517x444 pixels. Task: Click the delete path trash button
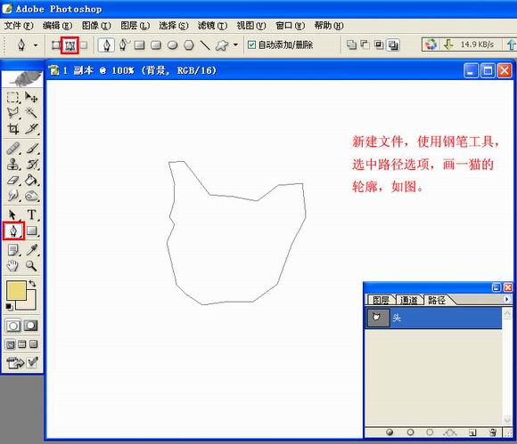tap(493, 432)
